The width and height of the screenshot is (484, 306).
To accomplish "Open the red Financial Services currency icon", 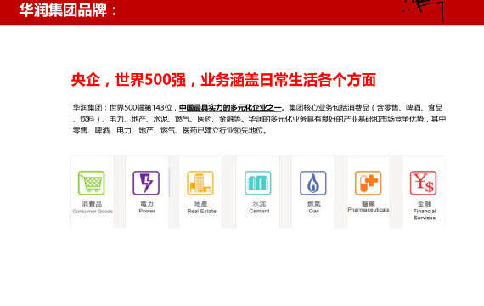I will (423, 183).
